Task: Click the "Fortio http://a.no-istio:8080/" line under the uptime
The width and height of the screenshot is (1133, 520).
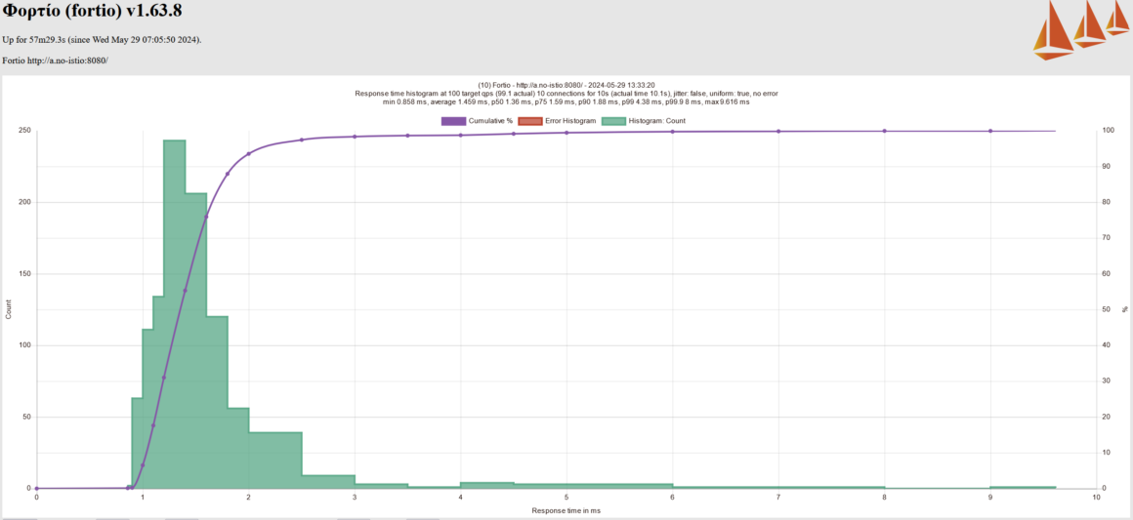Action: point(55,60)
